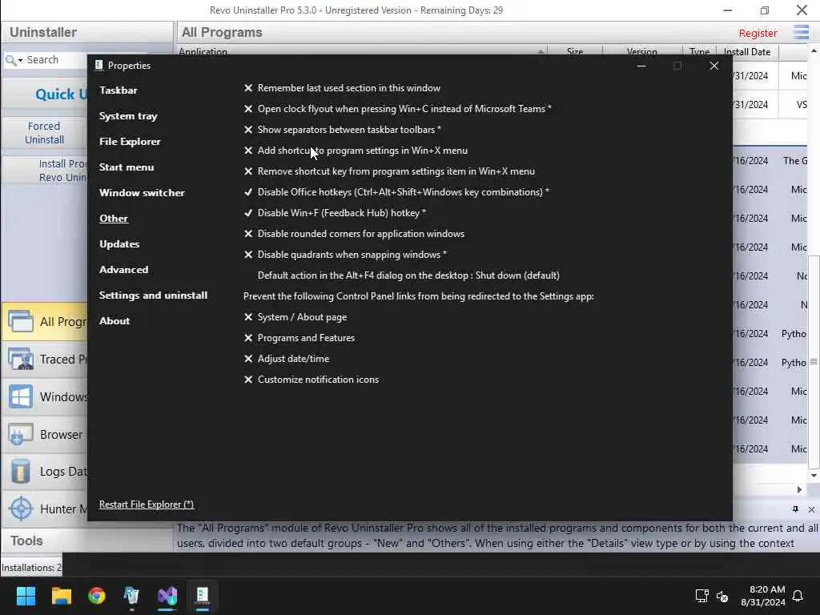Open the Start menu section
820x615 pixels.
click(x=127, y=167)
